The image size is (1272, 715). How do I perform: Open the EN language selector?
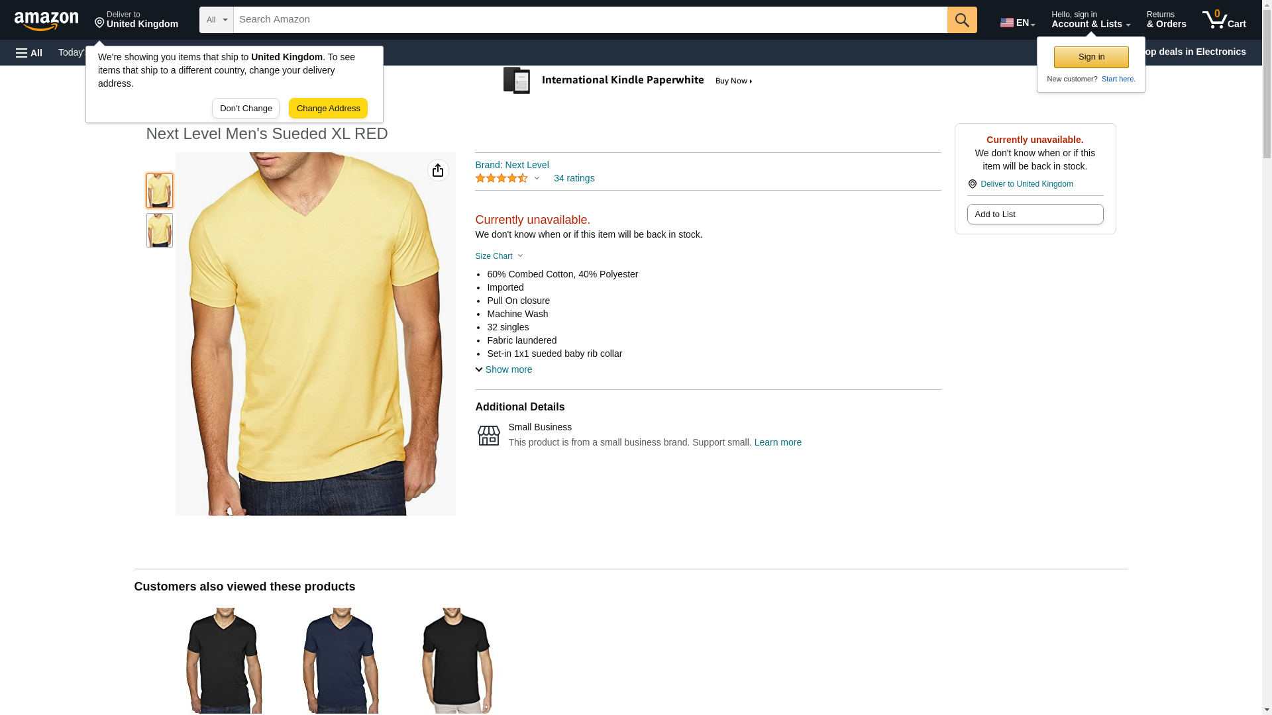(1018, 23)
